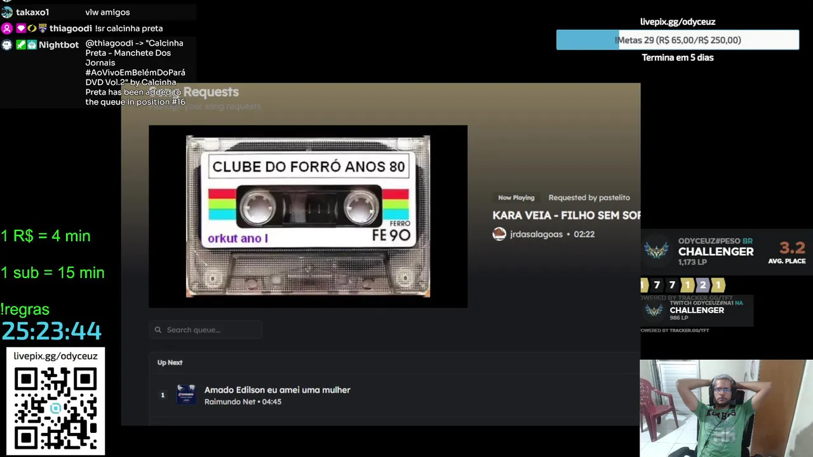Click the Metas R$ 65,00/R$ 250,00 progress bar

[x=678, y=40]
